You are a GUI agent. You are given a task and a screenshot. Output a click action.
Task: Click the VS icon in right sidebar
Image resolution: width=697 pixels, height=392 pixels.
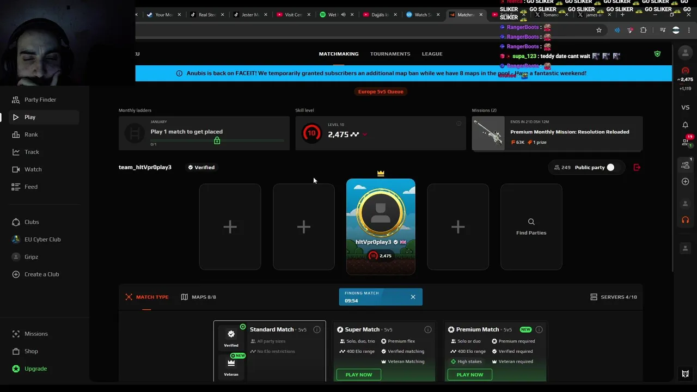686,108
